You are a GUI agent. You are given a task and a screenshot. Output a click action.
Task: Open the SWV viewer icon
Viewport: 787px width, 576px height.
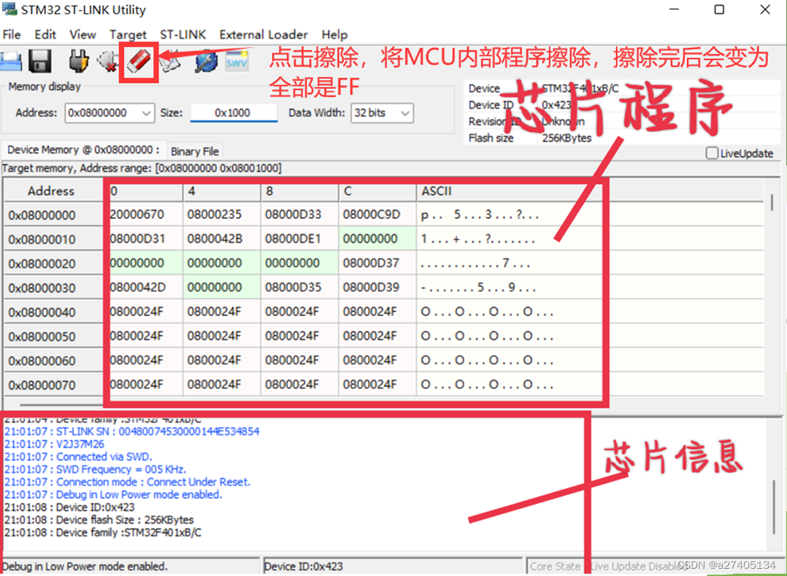pyautogui.click(x=237, y=62)
